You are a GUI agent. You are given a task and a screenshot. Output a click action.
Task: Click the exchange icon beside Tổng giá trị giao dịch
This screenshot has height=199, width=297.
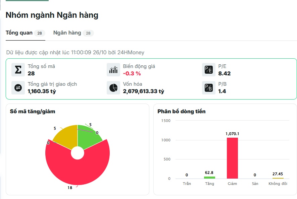(18, 88)
